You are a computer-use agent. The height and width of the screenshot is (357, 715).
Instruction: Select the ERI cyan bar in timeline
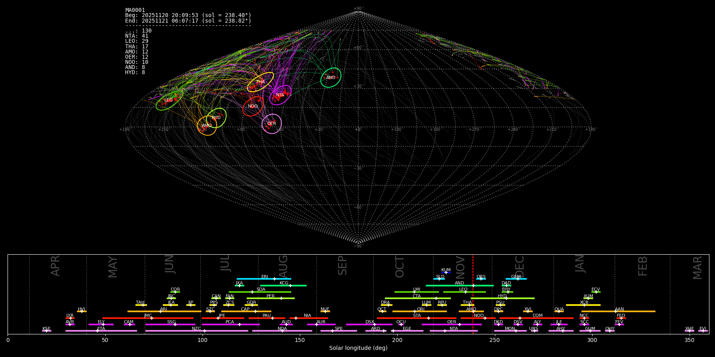(x=264, y=279)
